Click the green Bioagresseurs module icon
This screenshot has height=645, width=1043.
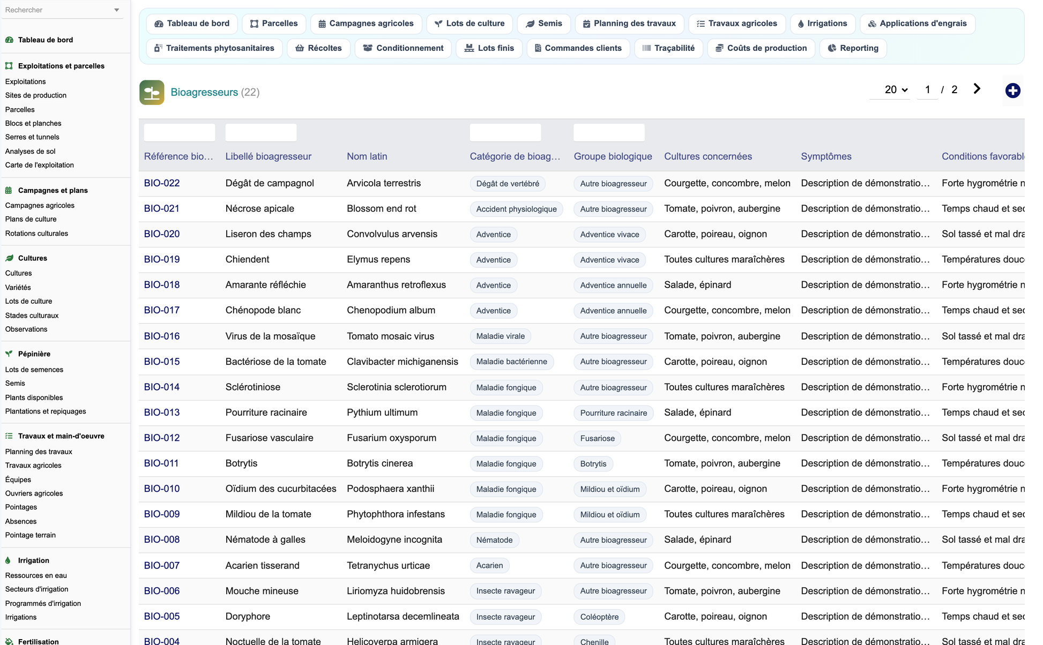coord(152,92)
